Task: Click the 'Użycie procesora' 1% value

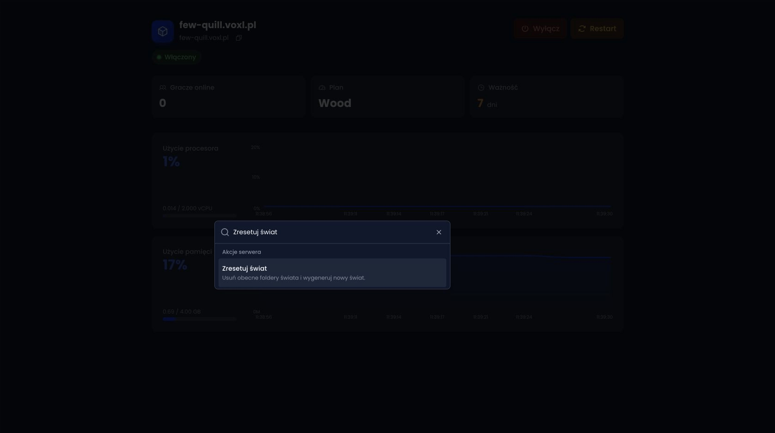Action: tap(171, 161)
